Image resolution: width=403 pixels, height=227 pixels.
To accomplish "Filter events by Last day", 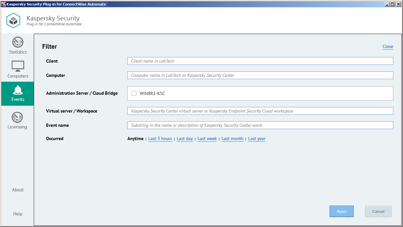I will coord(185,139).
